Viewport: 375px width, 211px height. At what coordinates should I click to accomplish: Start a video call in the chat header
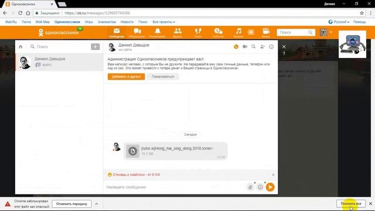pyautogui.click(x=245, y=47)
